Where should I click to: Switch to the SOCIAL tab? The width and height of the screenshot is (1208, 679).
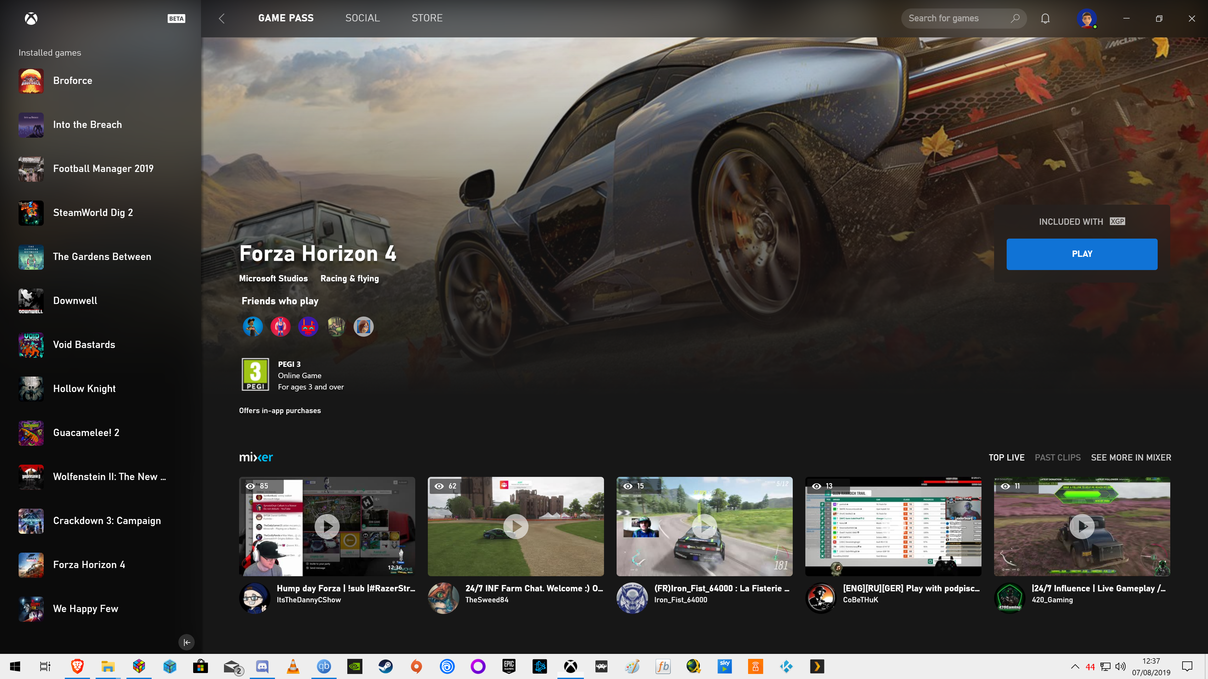pyautogui.click(x=362, y=18)
